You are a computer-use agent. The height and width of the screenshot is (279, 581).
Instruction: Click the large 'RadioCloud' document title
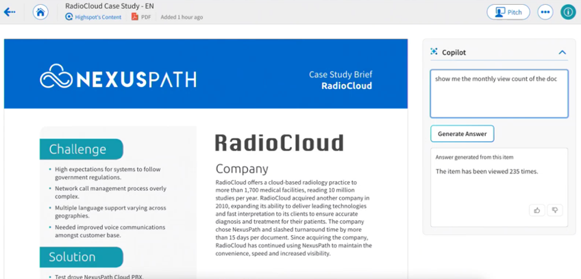279,143
